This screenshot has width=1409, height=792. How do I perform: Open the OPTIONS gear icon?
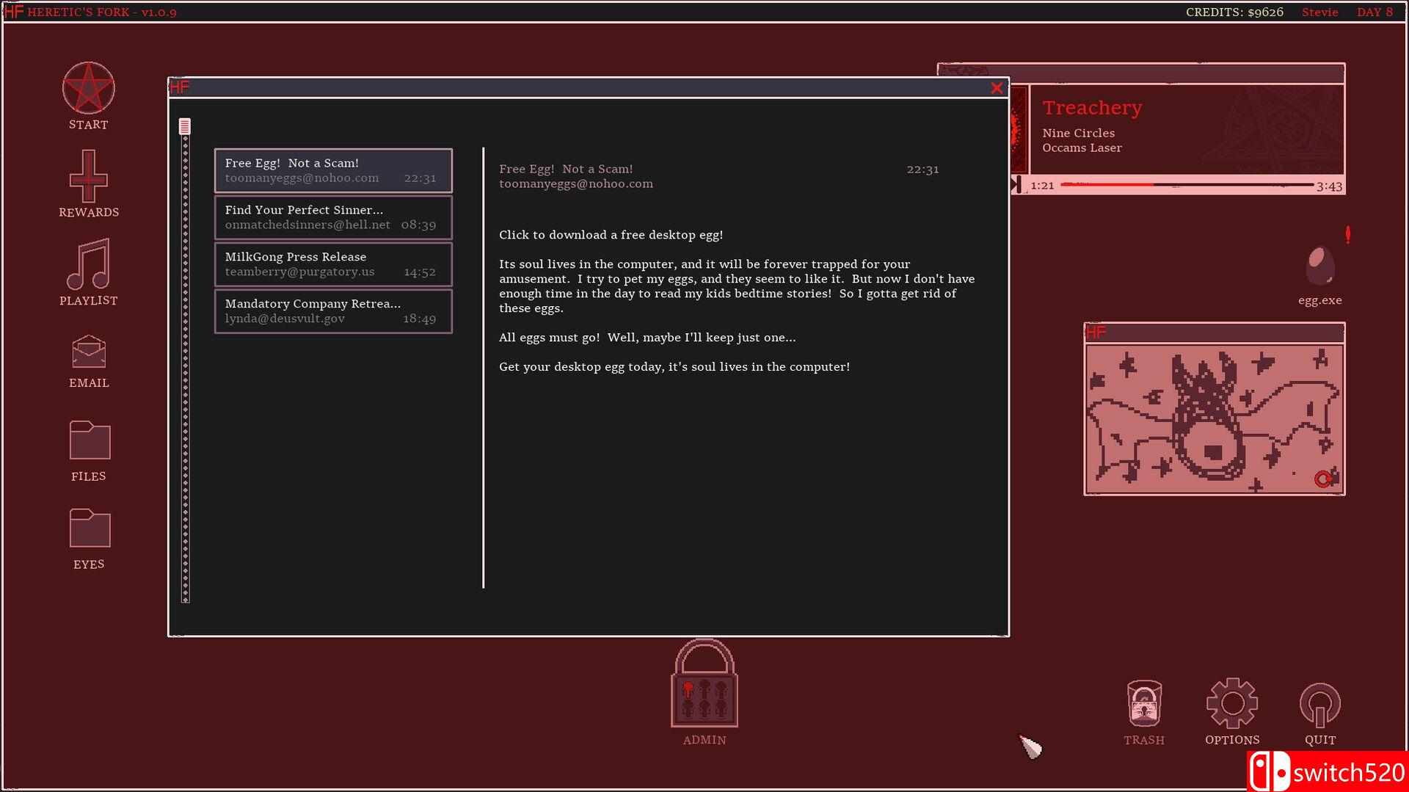pos(1231,703)
